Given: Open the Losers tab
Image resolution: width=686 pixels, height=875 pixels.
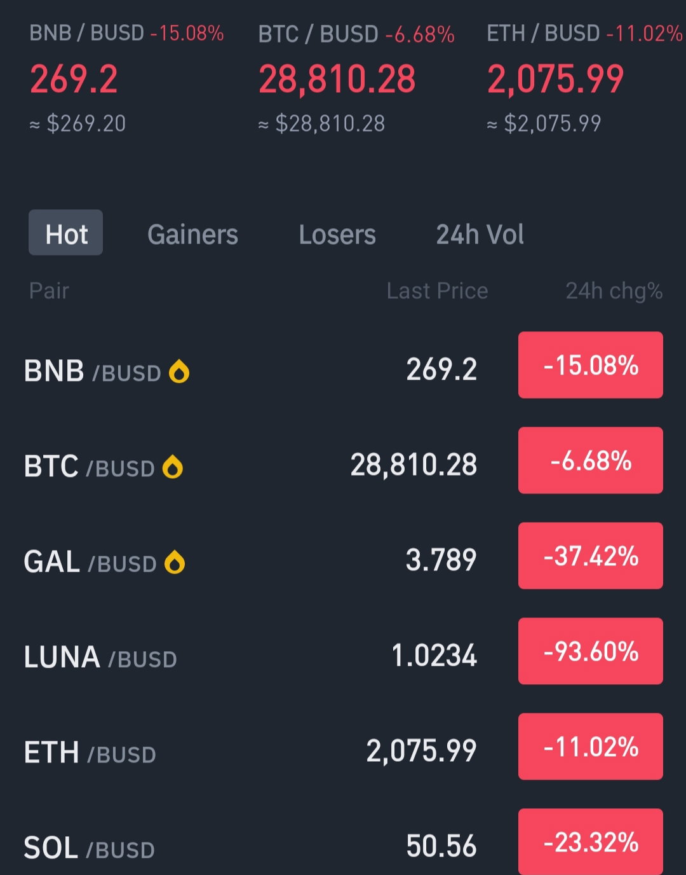Looking at the screenshot, I should pos(337,235).
